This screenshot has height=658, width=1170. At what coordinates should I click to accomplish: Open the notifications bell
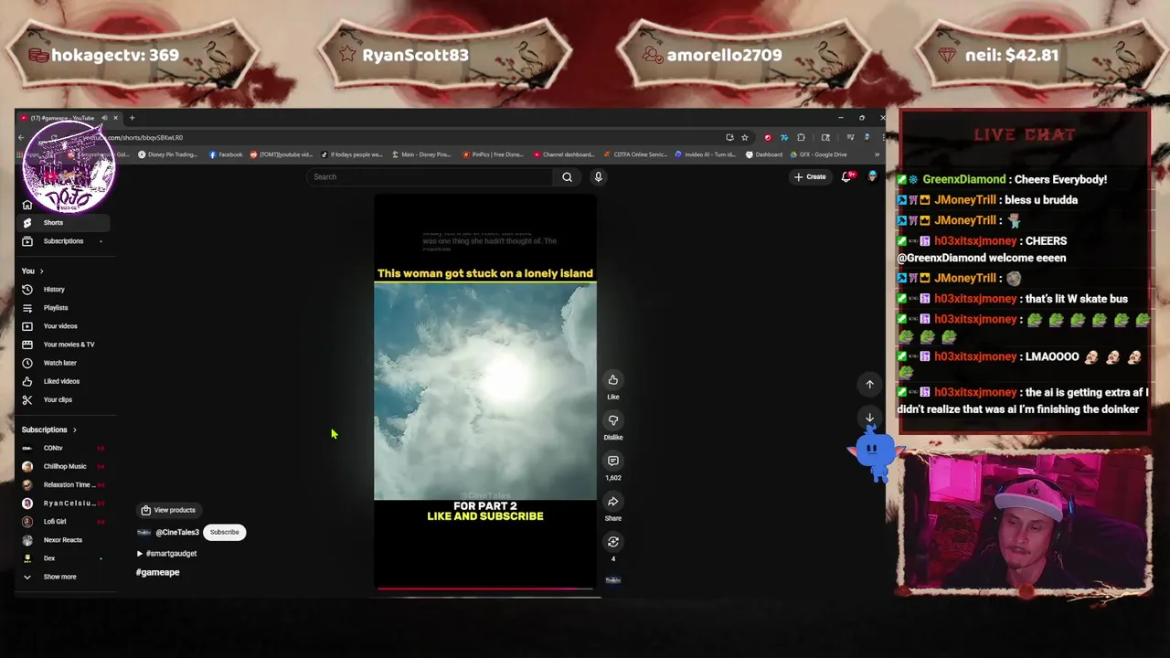coord(846,177)
